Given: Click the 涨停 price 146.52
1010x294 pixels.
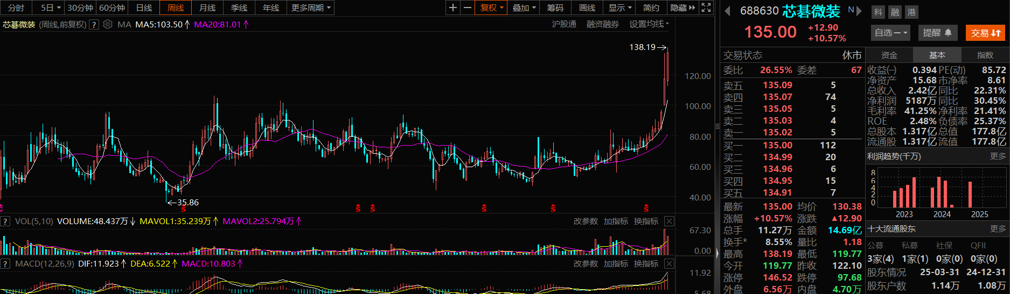Looking at the screenshot, I should click(777, 277).
